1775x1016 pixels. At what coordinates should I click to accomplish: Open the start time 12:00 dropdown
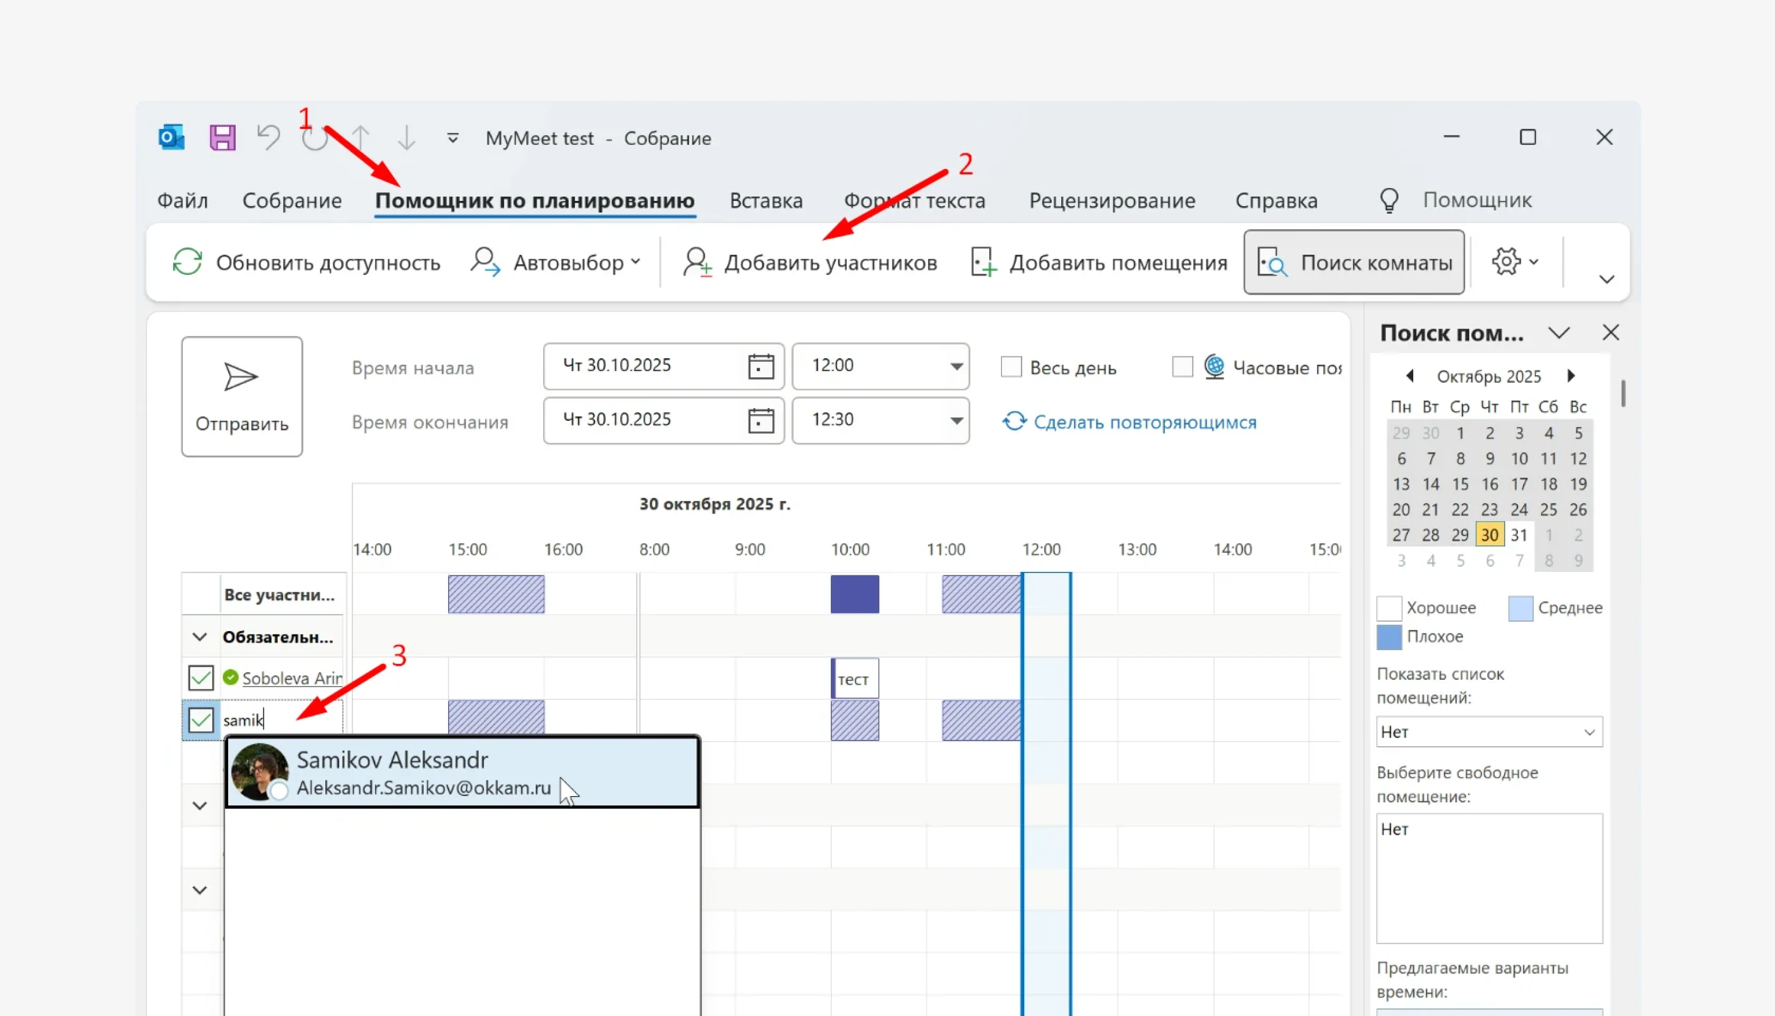956,366
